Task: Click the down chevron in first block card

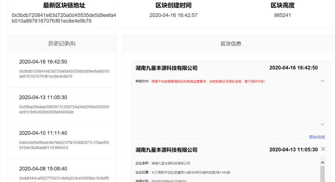Action: tap(323, 124)
